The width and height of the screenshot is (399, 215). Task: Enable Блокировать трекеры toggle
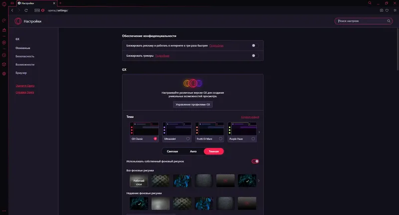[x=255, y=56]
